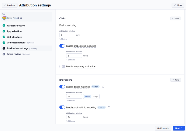Click the Next button

[179, 128]
